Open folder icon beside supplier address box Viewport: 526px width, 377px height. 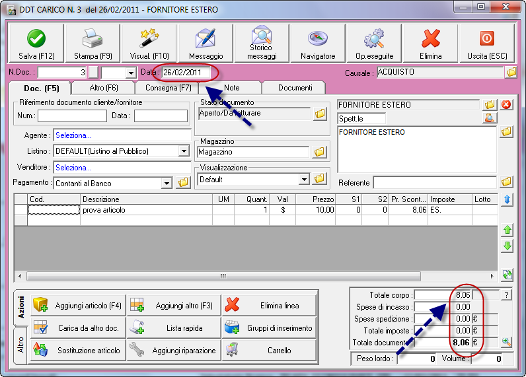(x=506, y=131)
